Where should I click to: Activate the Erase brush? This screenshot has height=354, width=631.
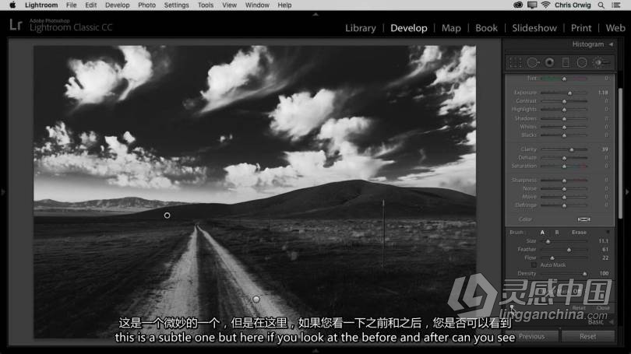point(579,233)
